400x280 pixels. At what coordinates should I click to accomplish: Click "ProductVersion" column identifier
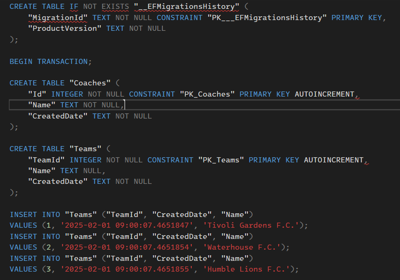64,28
